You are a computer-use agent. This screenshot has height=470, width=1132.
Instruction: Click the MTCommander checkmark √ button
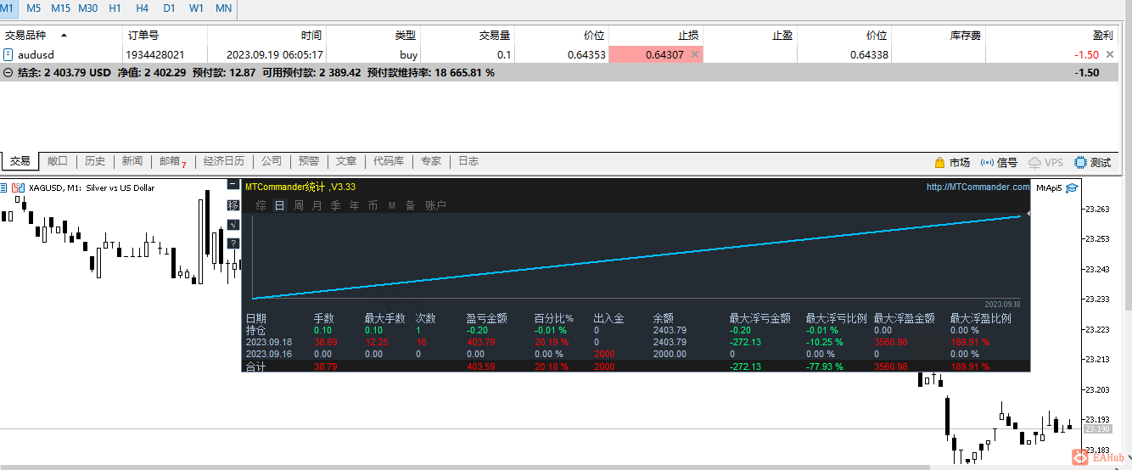(x=233, y=225)
